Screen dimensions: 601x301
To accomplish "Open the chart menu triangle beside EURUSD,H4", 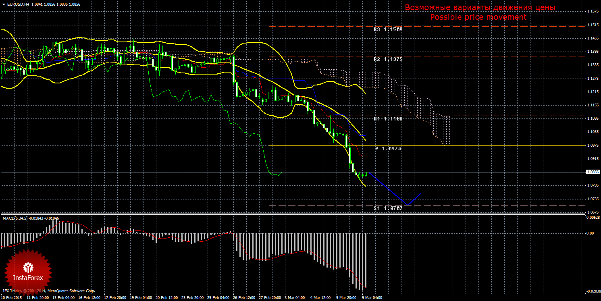I will click(3, 4).
